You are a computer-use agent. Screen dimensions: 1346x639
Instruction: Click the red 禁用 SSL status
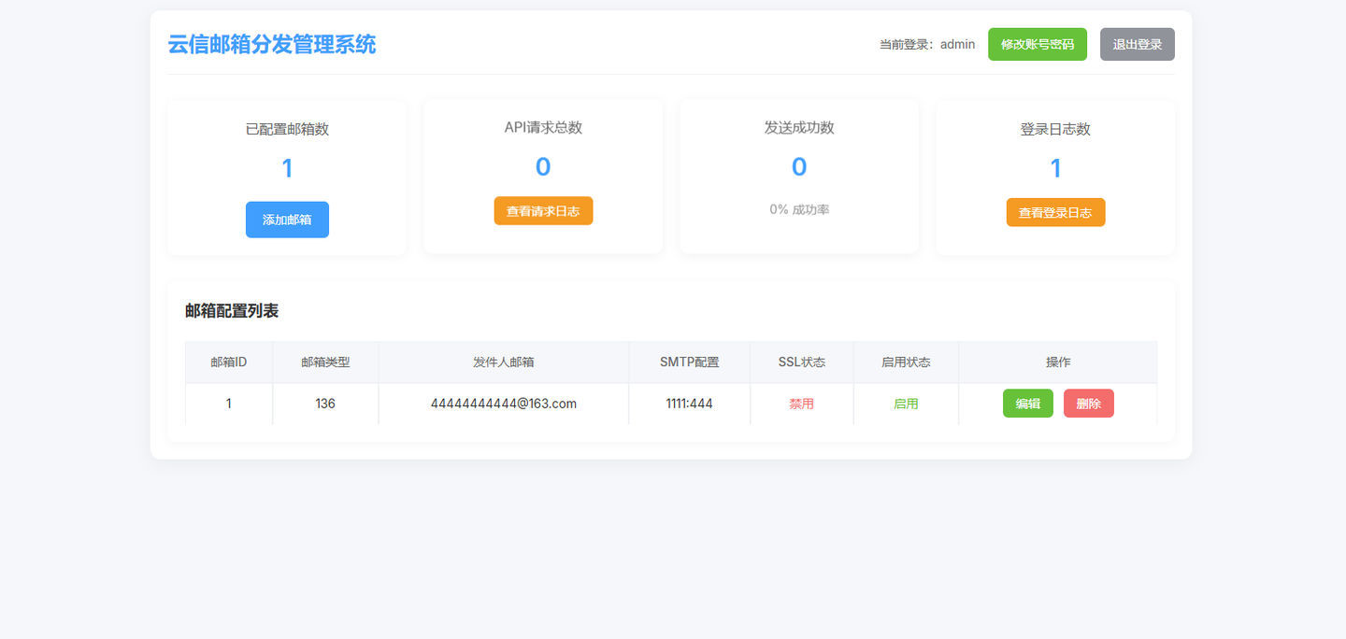coord(802,404)
